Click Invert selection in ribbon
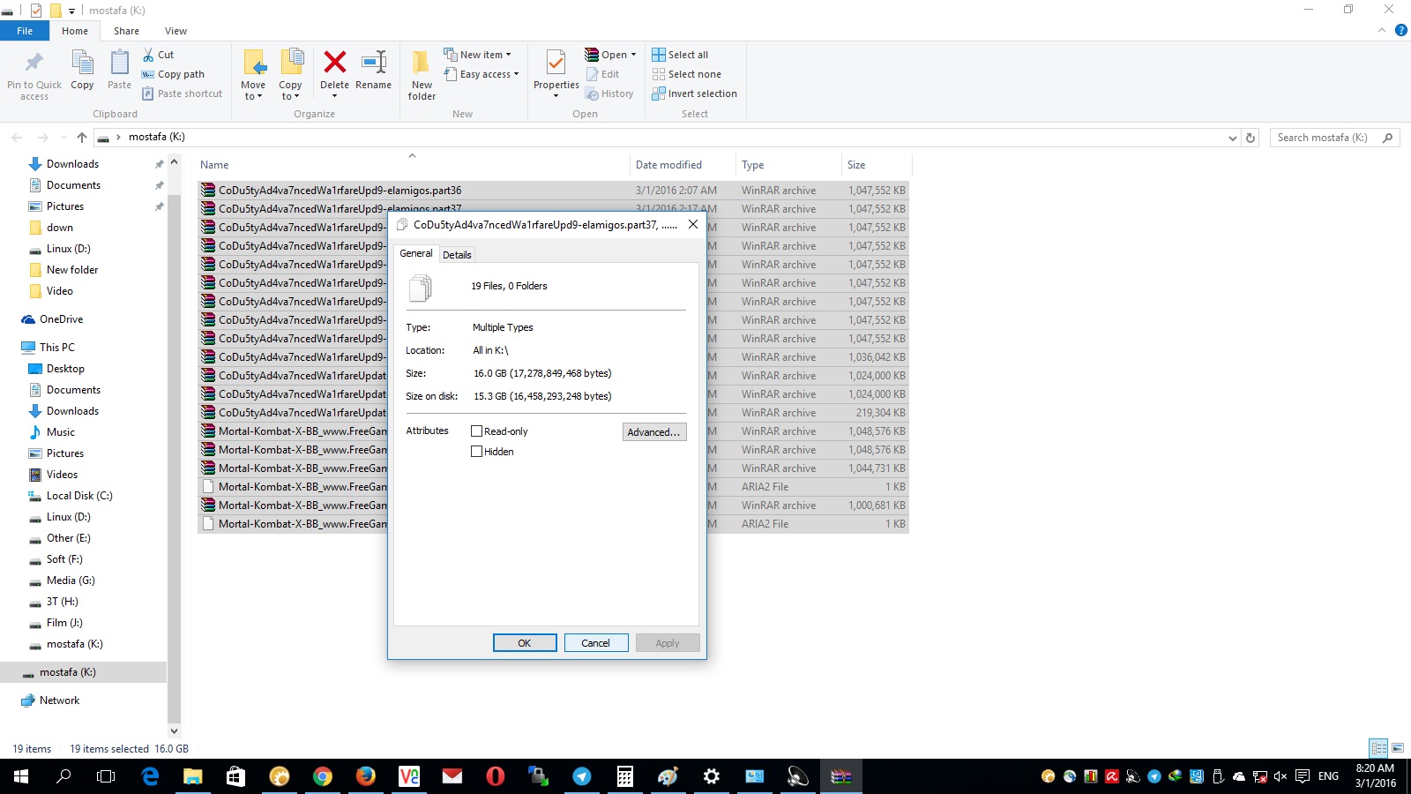The height and width of the screenshot is (794, 1411). coord(695,94)
